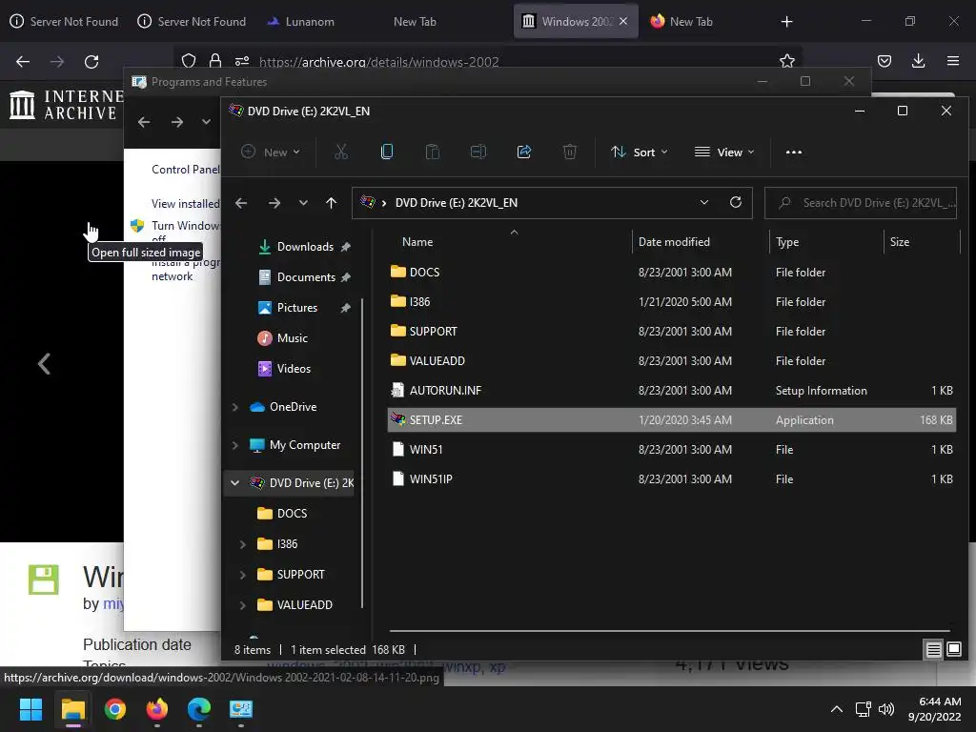Screen dimensions: 976x732
Task: Click the navigation pane vertical scrollbar
Action: 361,453
